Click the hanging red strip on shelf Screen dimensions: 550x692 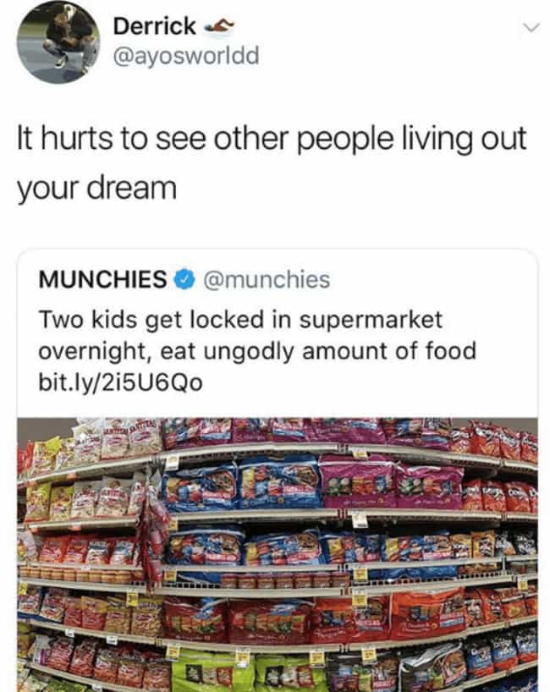[x=151, y=532]
